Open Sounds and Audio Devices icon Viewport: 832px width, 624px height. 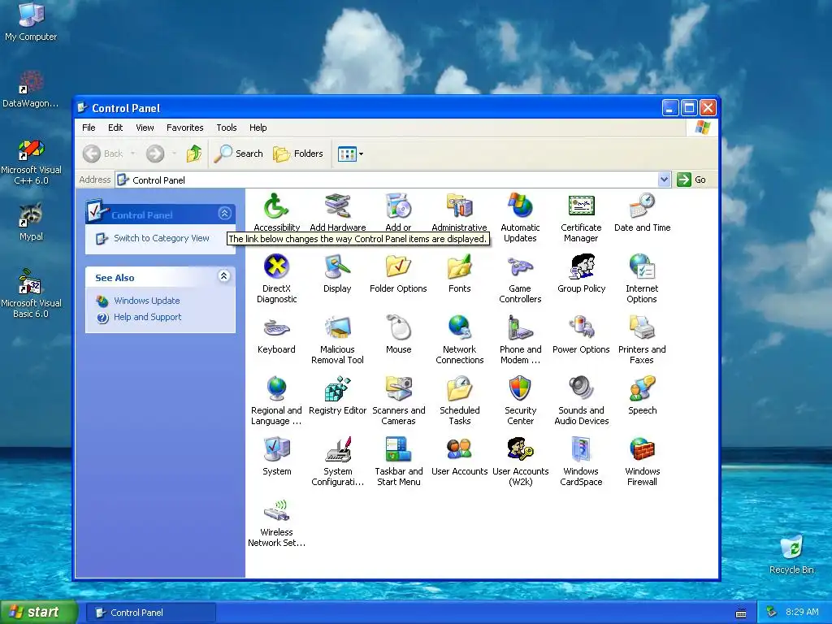pos(582,388)
